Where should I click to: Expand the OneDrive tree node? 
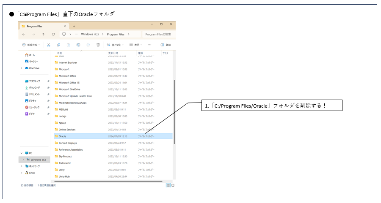(22, 68)
